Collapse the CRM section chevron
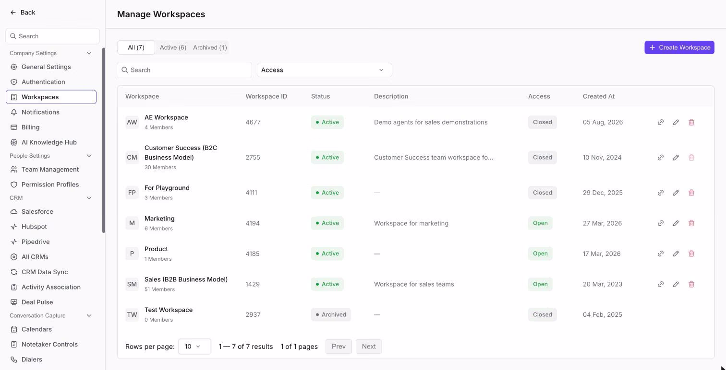The width and height of the screenshot is (726, 370). click(89, 198)
